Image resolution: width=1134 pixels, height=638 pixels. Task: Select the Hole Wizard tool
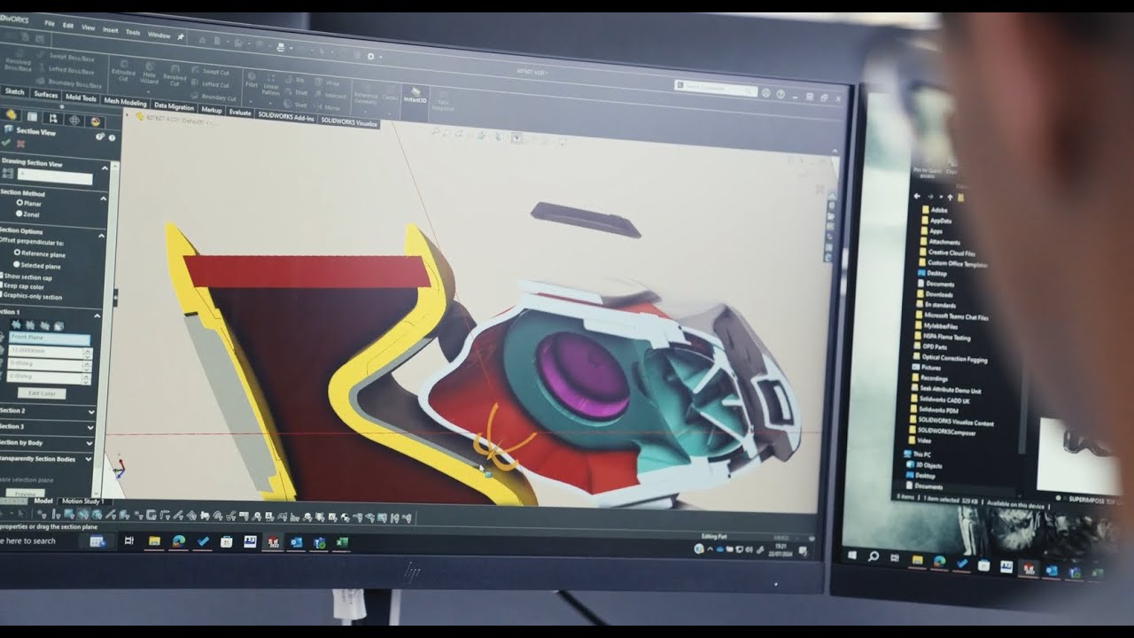149,73
